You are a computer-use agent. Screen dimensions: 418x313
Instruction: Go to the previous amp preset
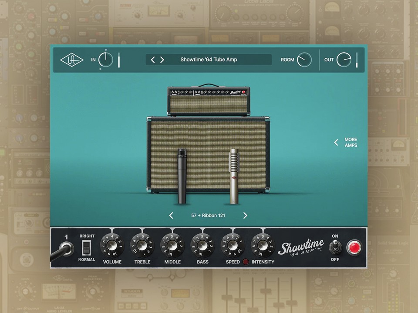tap(153, 60)
